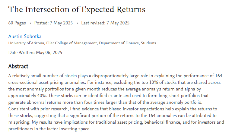Click the paper title 'The Intersection of Expected Returns'
This screenshot has height=136, width=232.
pyautogui.click(x=77, y=9)
